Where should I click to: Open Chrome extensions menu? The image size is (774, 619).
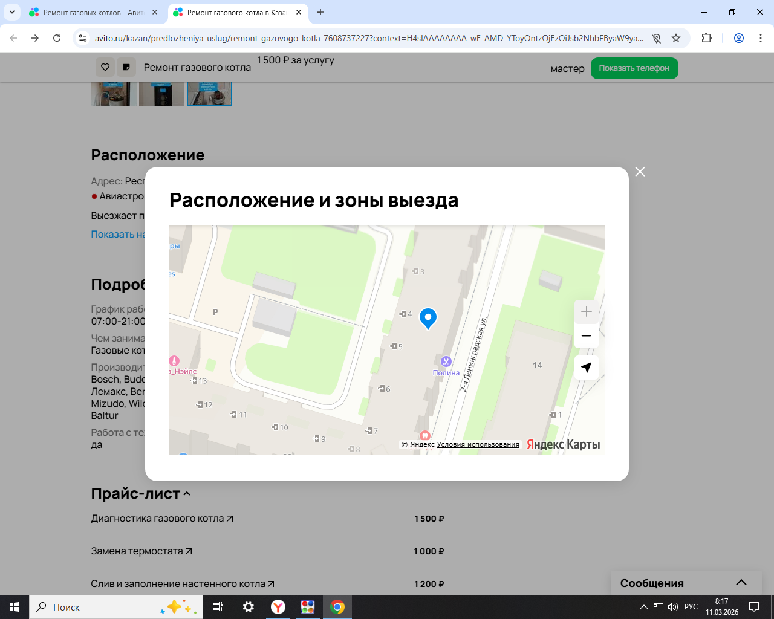[706, 38]
